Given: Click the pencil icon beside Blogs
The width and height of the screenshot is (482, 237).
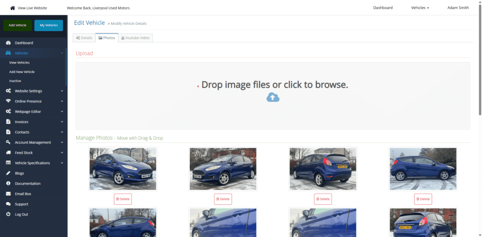Looking at the screenshot, I should 8,173.
